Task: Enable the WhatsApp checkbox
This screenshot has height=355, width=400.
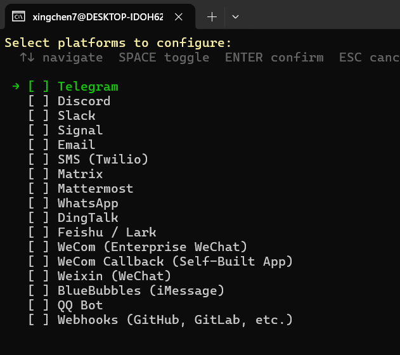Action: (x=38, y=203)
